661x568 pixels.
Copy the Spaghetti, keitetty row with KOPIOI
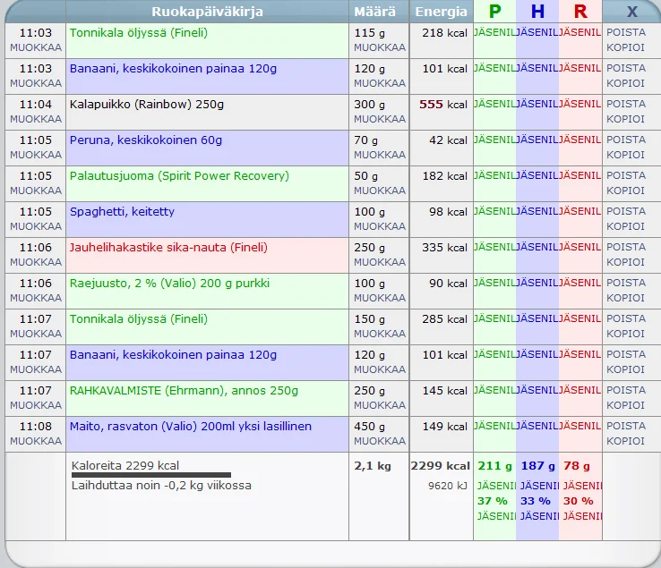coord(625,226)
